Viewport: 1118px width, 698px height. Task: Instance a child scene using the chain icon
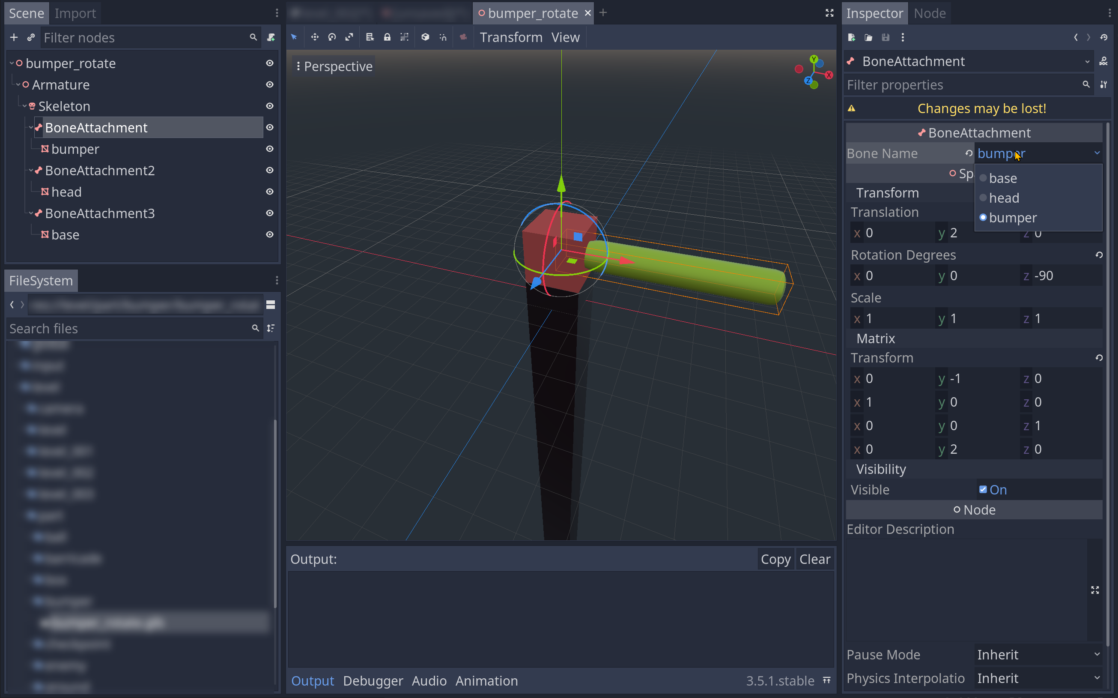pyautogui.click(x=31, y=37)
